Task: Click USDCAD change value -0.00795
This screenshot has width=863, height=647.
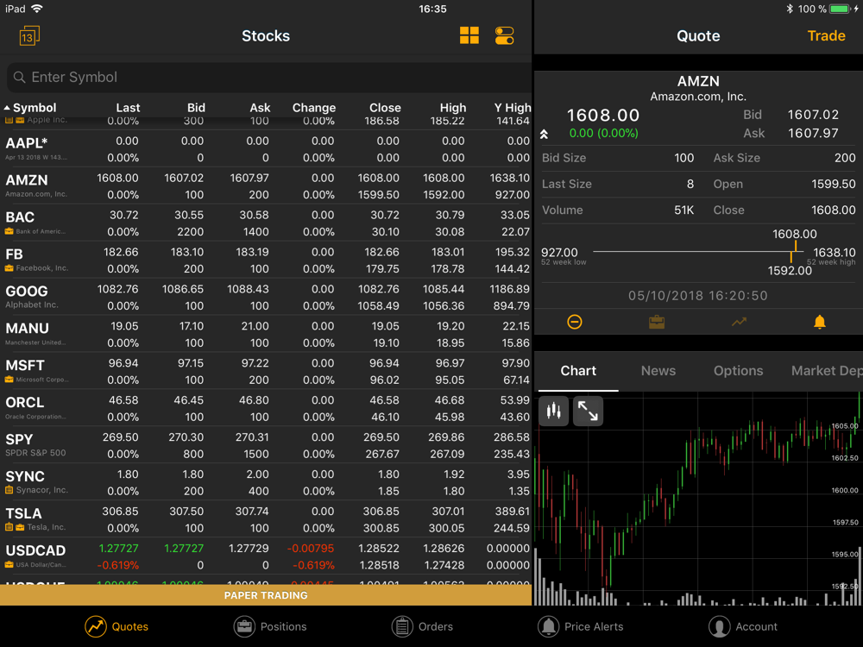Action: tap(311, 549)
